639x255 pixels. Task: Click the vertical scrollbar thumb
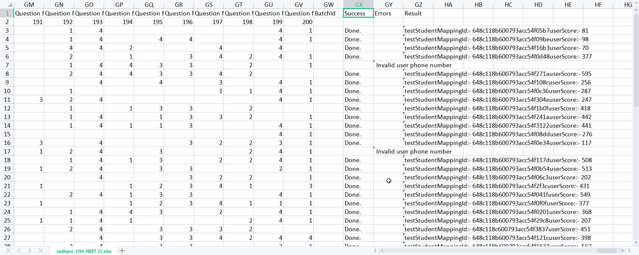coord(636,61)
